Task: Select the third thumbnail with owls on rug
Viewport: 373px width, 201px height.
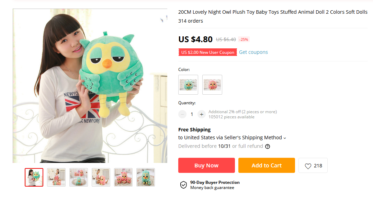Action: 79,177
